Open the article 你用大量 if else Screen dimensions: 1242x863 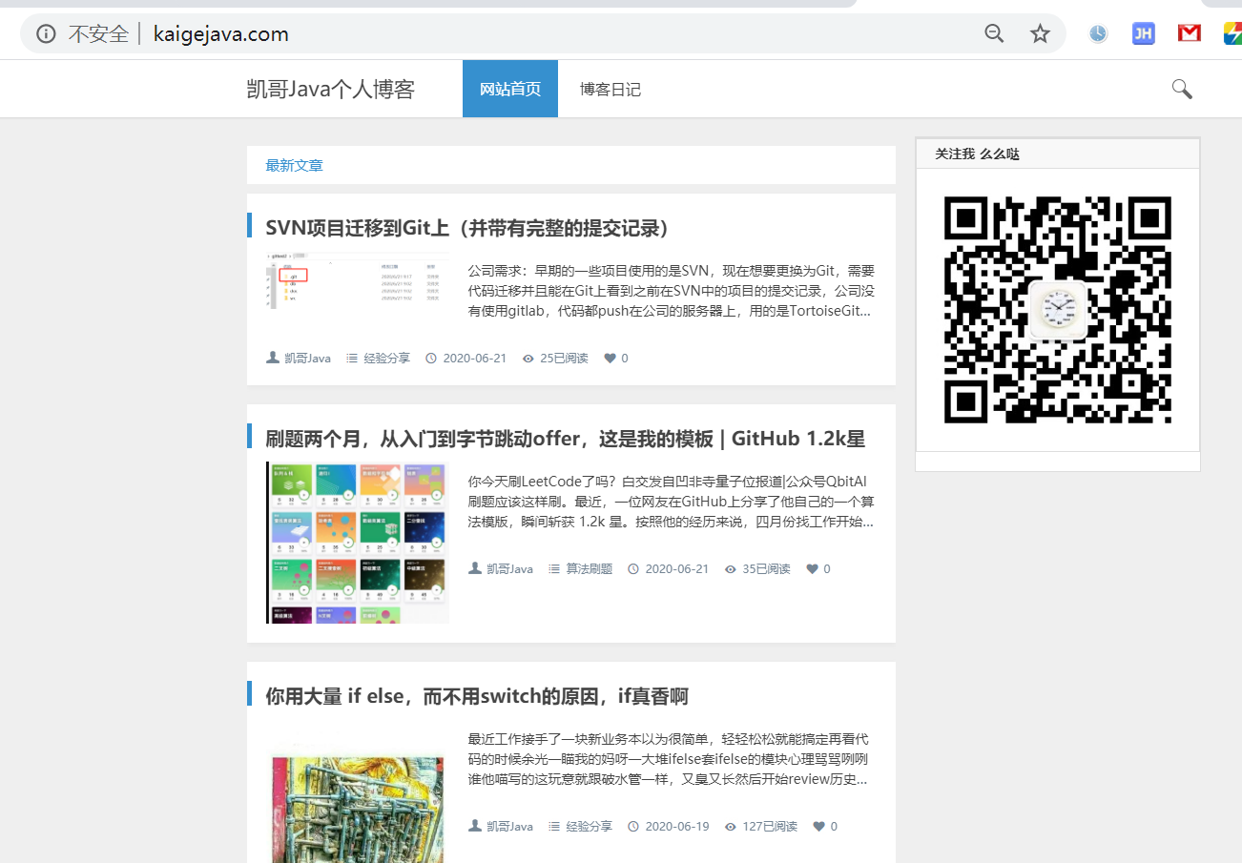pos(477,696)
